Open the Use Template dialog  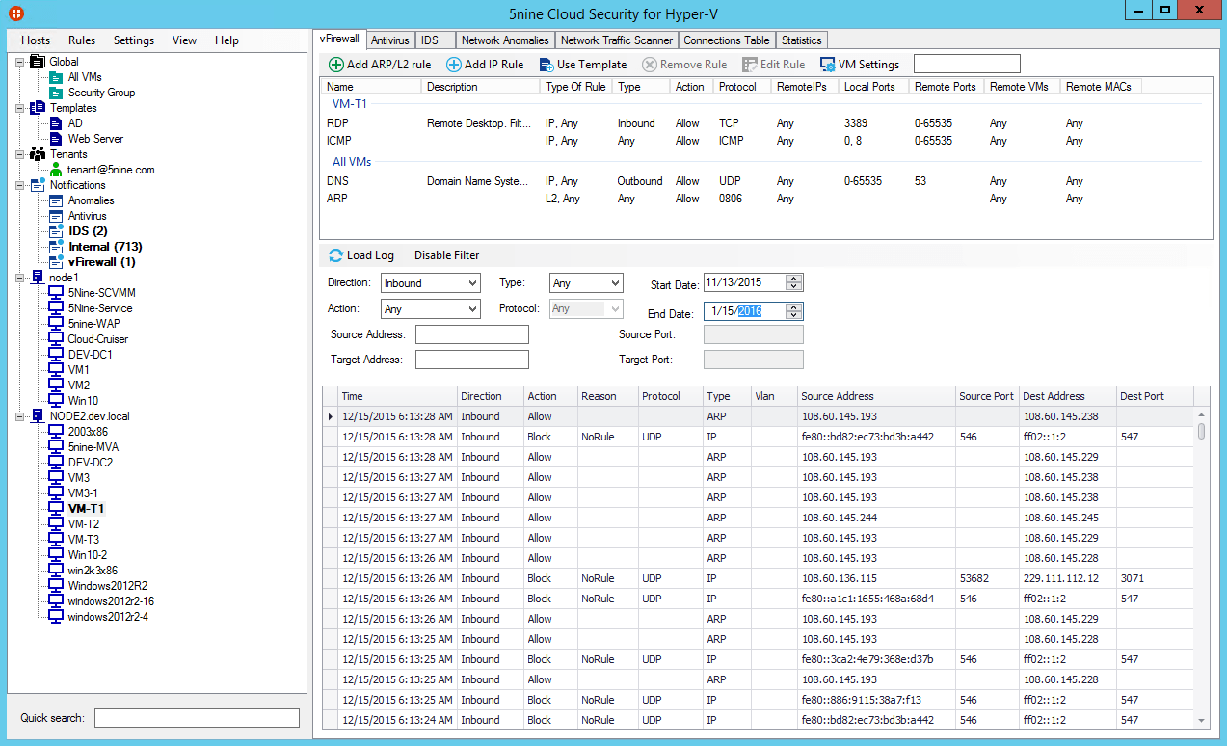582,65
